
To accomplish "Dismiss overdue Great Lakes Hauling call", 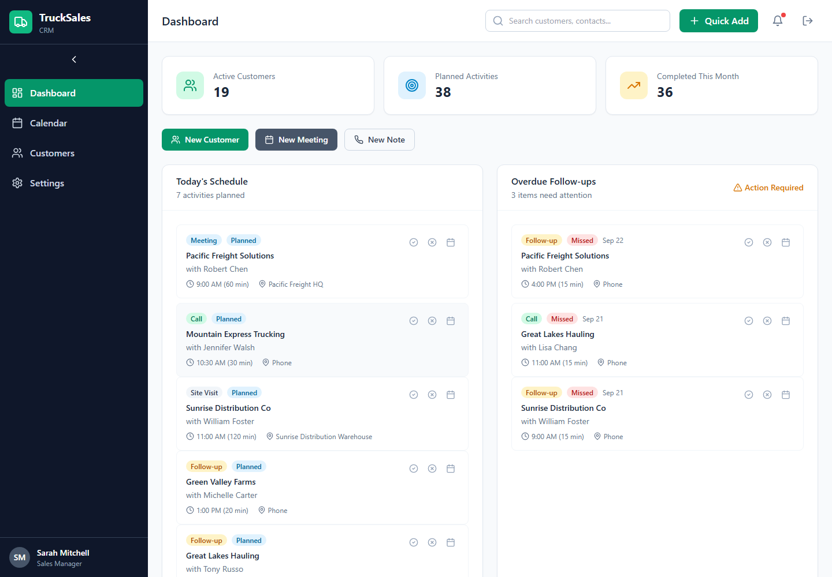I will 767,321.
